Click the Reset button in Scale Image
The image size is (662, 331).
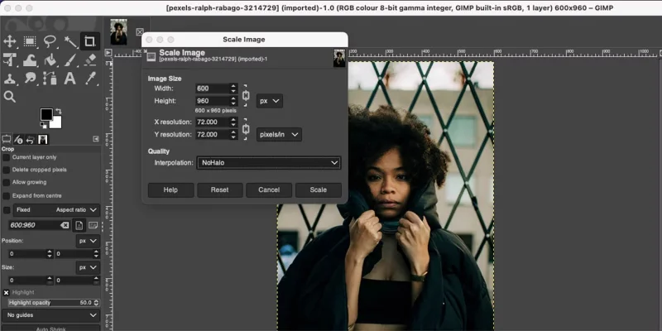tap(219, 190)
